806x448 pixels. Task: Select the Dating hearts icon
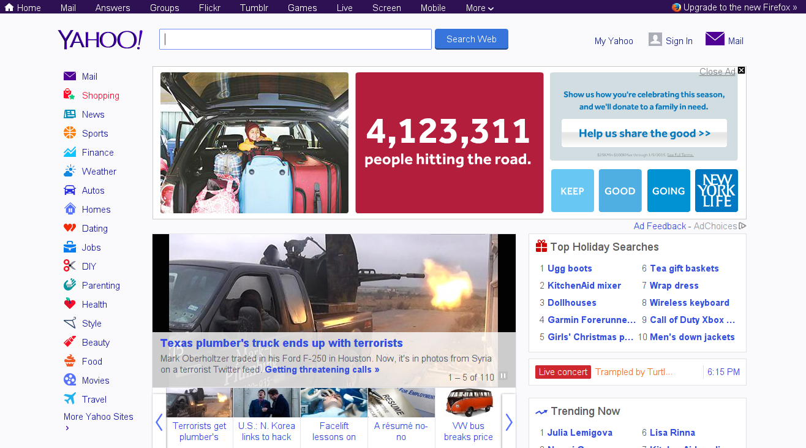70,228
